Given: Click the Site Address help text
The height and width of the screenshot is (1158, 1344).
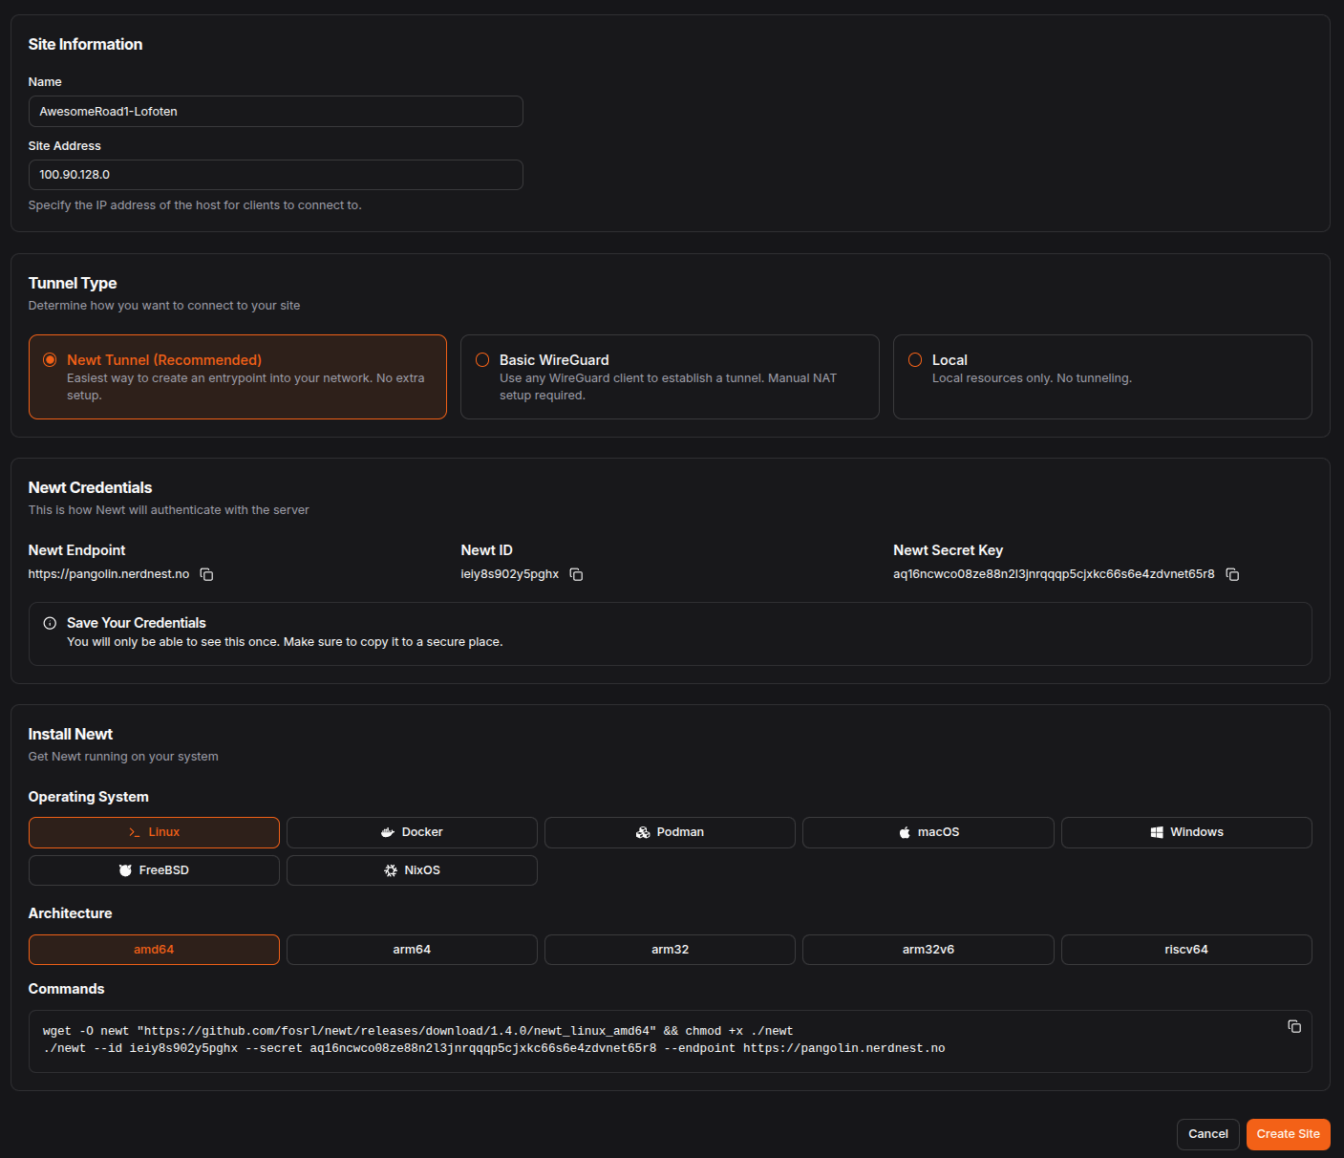Looking at the screenshot, I should pos(195,205).
